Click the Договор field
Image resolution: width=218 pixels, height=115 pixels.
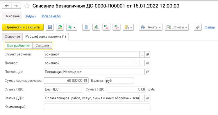(x=89, y=63)
